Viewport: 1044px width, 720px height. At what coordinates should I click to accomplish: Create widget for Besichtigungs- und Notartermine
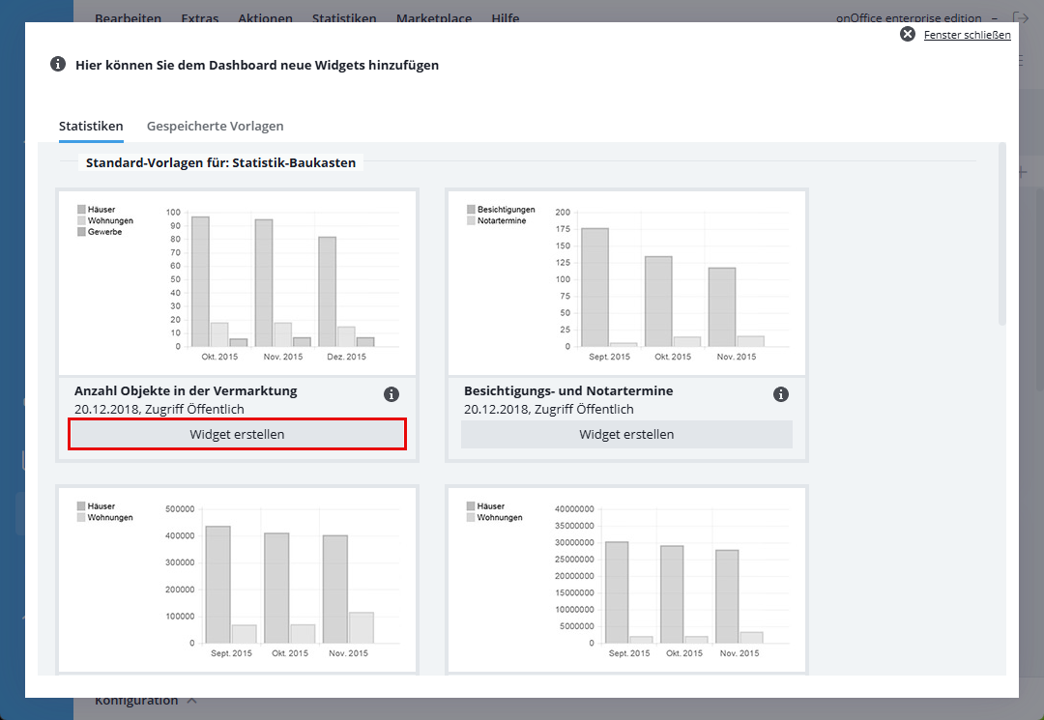pyautogui.click(x=626, y=435)
